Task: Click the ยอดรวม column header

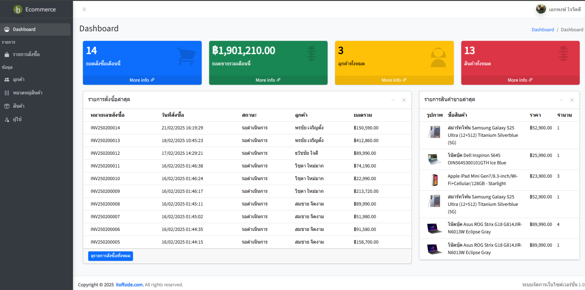Action: pyautogui.click(x=363, y=115)
